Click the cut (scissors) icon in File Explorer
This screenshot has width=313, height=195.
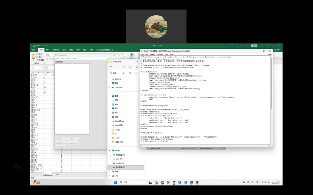coord(123,73)
